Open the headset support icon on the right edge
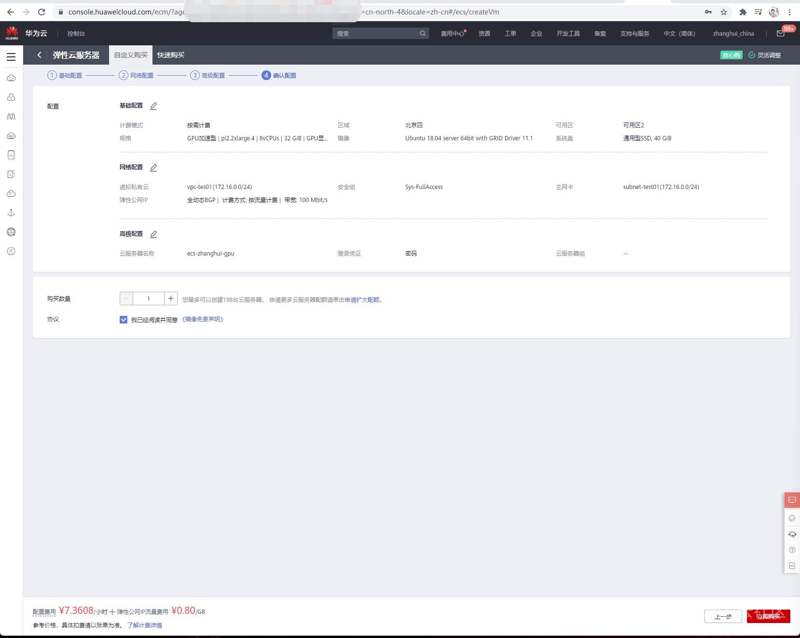This screenshot has height=638, width=800. pos(792,534)
